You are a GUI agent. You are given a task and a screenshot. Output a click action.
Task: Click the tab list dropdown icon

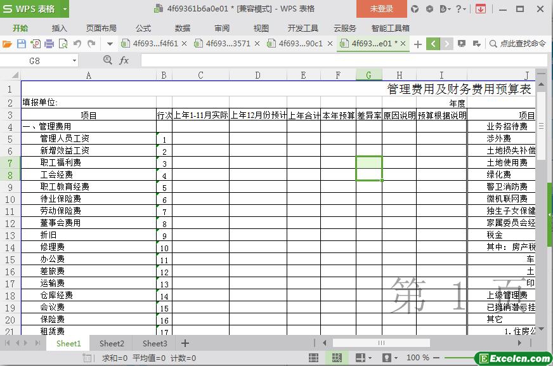(x=476, y=44)
